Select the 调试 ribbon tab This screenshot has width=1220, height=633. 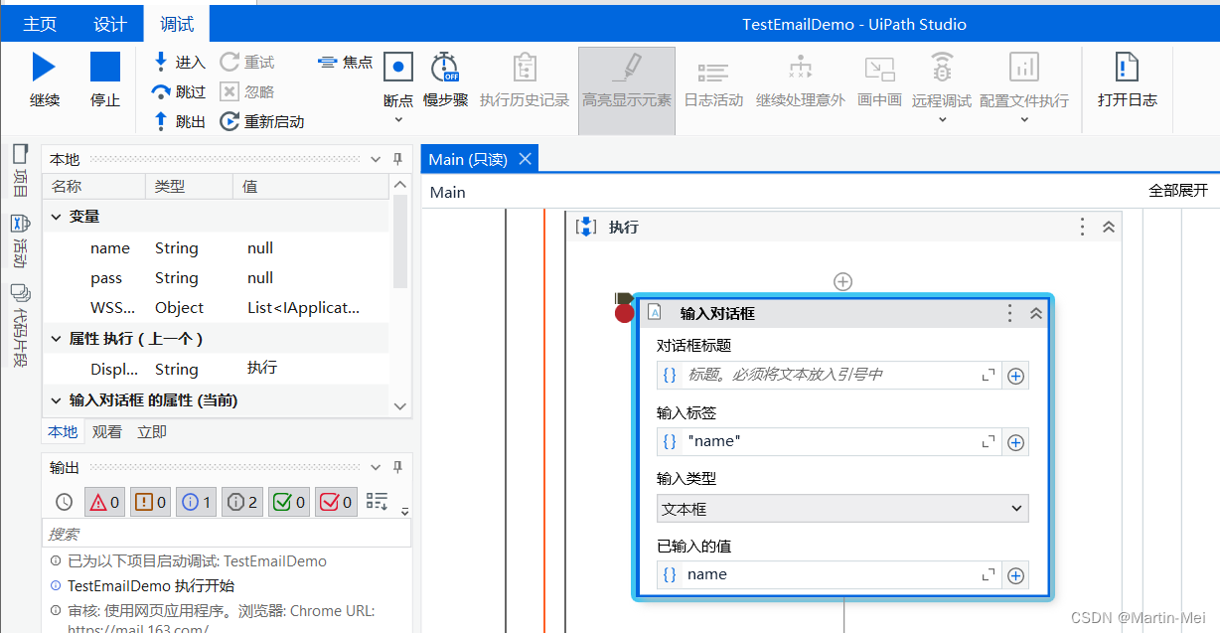178,24
